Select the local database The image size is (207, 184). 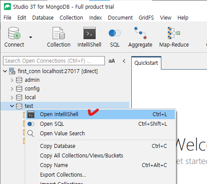pyautogui.click(x=30, y=97)
